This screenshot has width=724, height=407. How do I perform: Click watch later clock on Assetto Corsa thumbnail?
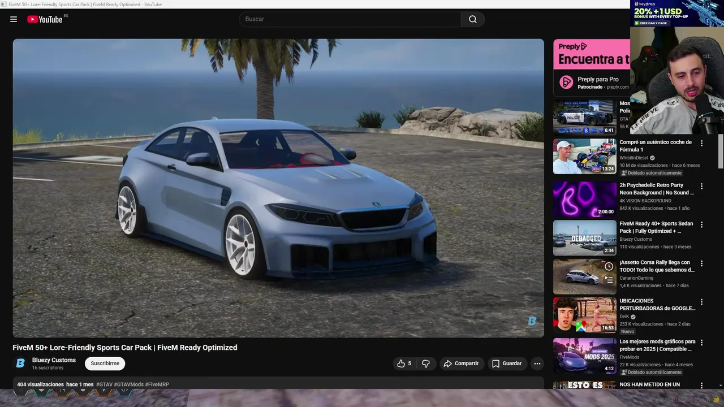coord(609,266)
